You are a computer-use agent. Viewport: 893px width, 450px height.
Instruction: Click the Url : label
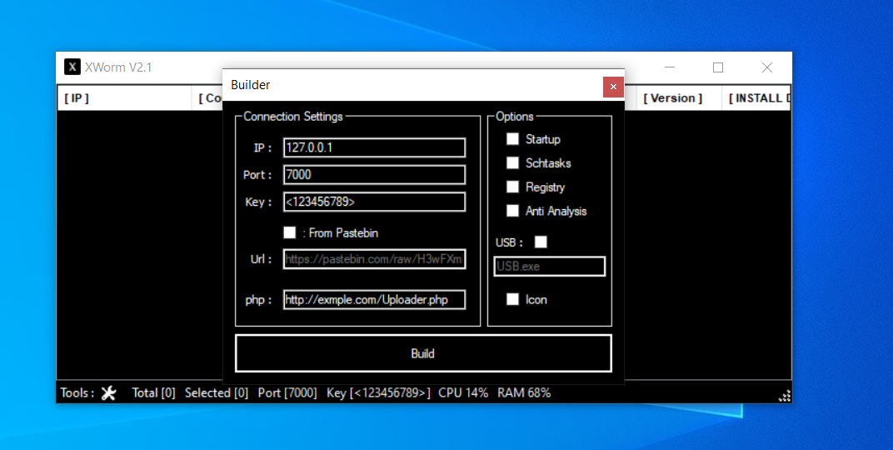262,259
